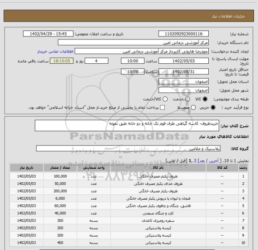258x250 pixels.
Task: Click row 7 item سفره رومیزی کاغذی
Action: (158, 220)
